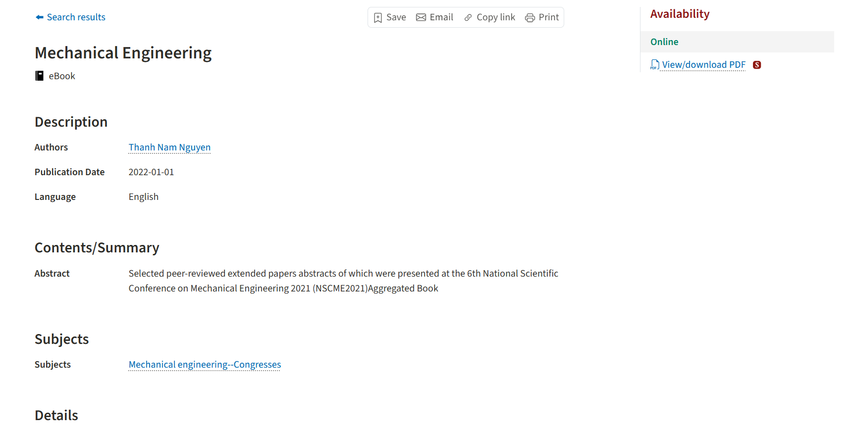Click the bookmark Save icon
The image size is (853, 432).
[x=378, y=17]
